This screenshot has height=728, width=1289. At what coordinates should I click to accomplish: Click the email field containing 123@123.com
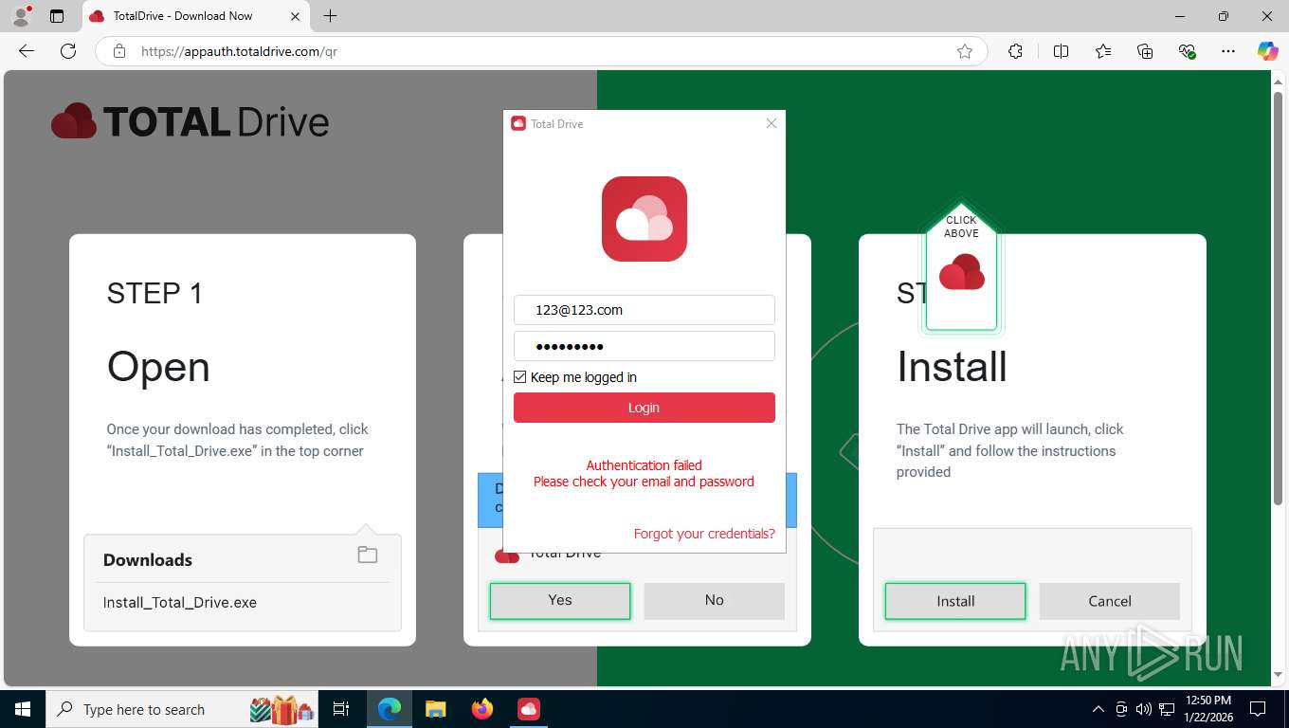[x=644, y=310]
